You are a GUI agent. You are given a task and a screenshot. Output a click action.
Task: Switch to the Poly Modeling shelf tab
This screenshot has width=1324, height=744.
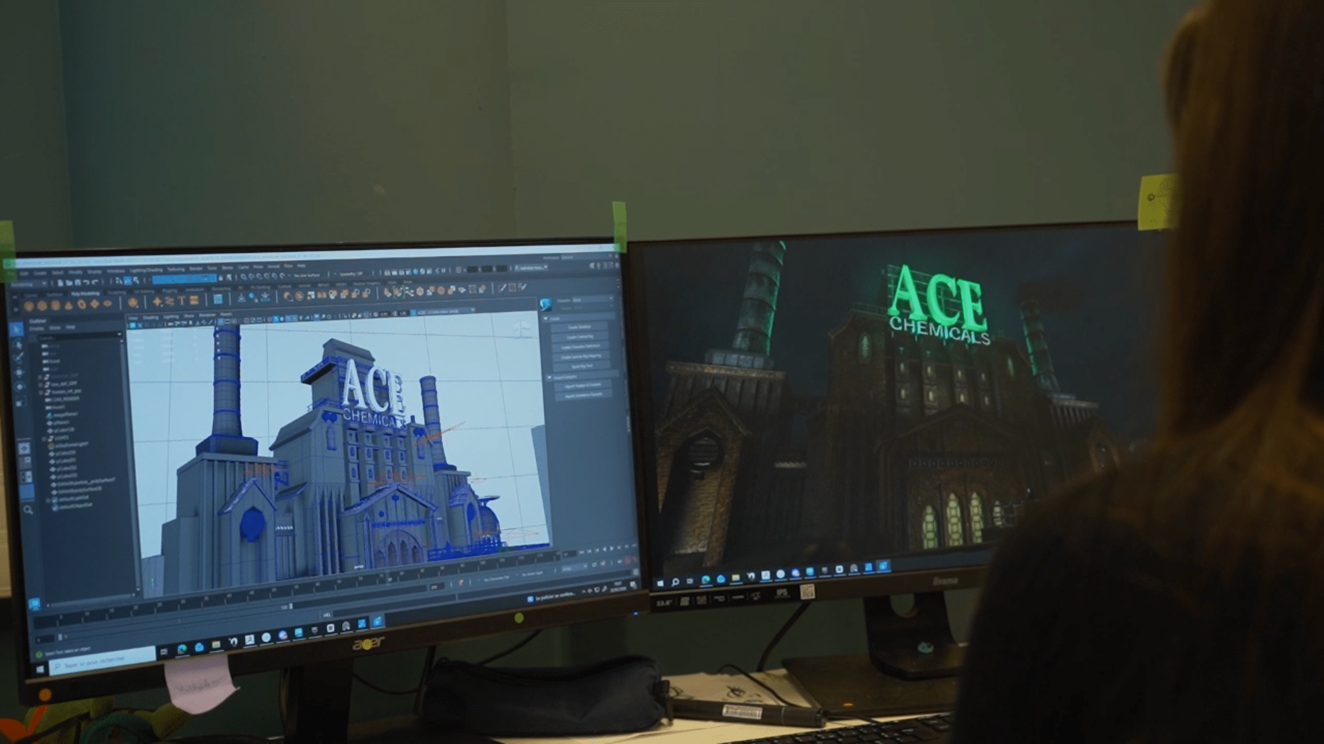coord(85,294)
